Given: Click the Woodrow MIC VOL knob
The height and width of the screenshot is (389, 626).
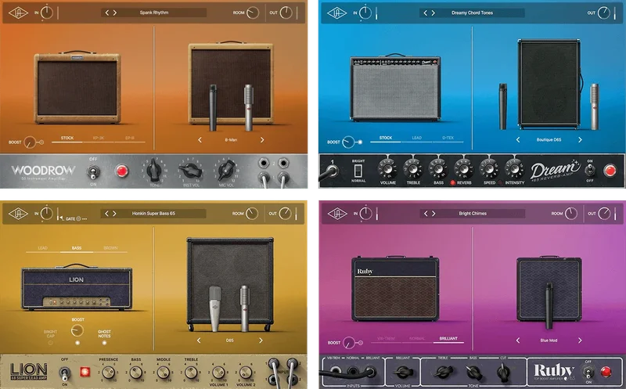Looking at the screenshot, I should click(226, 170).
